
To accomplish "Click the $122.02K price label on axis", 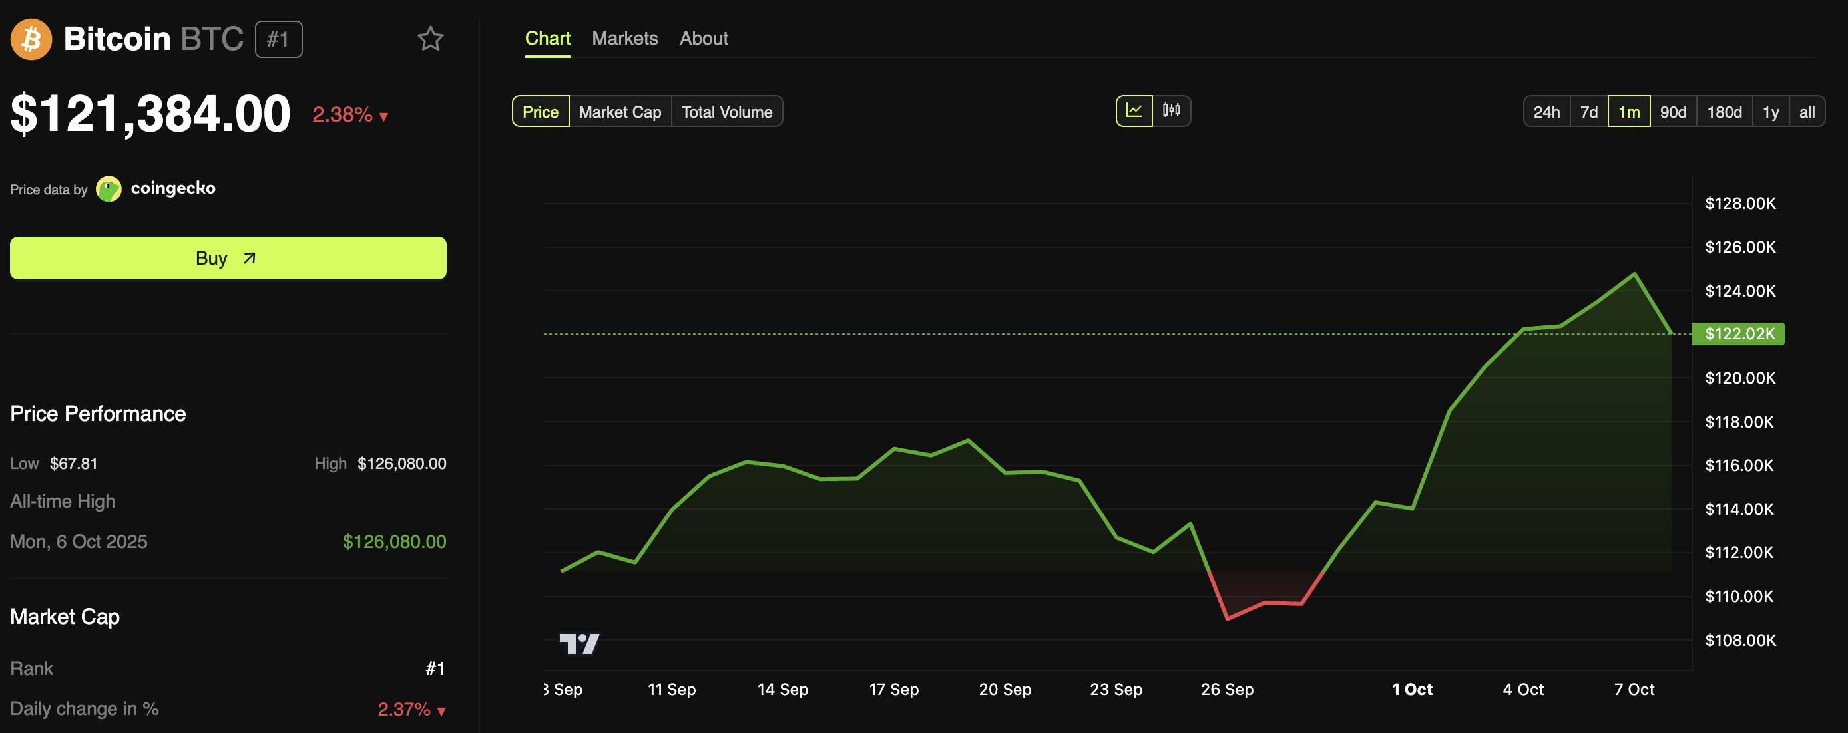I will tap(1737, 334).
